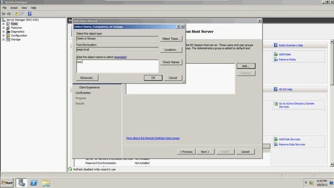This screenshot has height=188, width=334.
Task: Click the Roles Summary Help icon
Action: coord(276,45)
